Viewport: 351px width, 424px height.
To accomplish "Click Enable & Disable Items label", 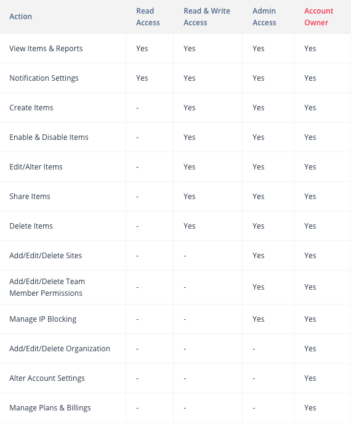I will tap(49, 137).
